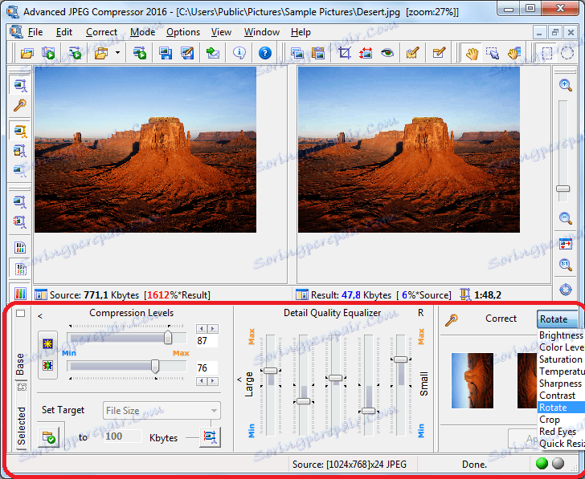The width and height of the screenshot is (585, 479).
Task: Open the Mode menu
Action: [142, 32]
